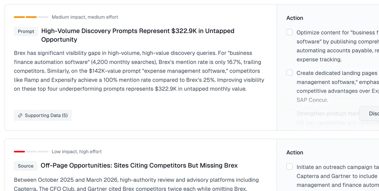The width and height of the screenshot is (379, 191).
Task: Click the "Medium impact, medium effort" label
Action: coord(85,17)
